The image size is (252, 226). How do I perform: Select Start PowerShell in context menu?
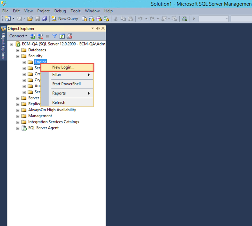(66, 84)
